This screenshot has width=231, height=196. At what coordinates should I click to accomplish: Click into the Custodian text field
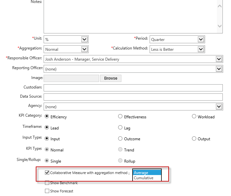click(133, 88)
